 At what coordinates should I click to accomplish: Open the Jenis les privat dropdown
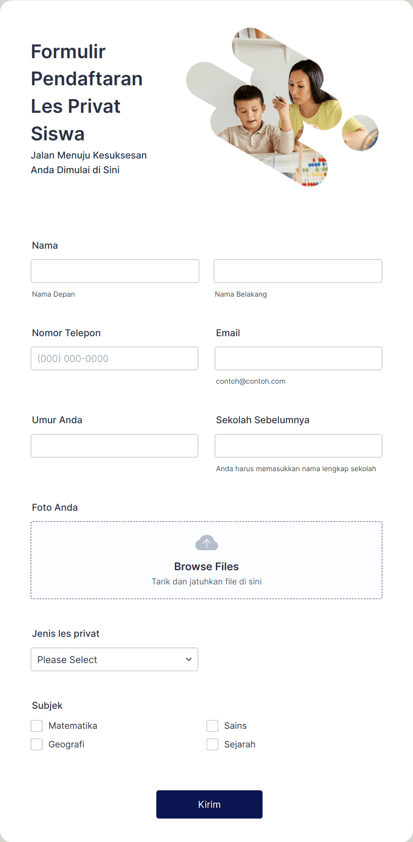(115, 659)
